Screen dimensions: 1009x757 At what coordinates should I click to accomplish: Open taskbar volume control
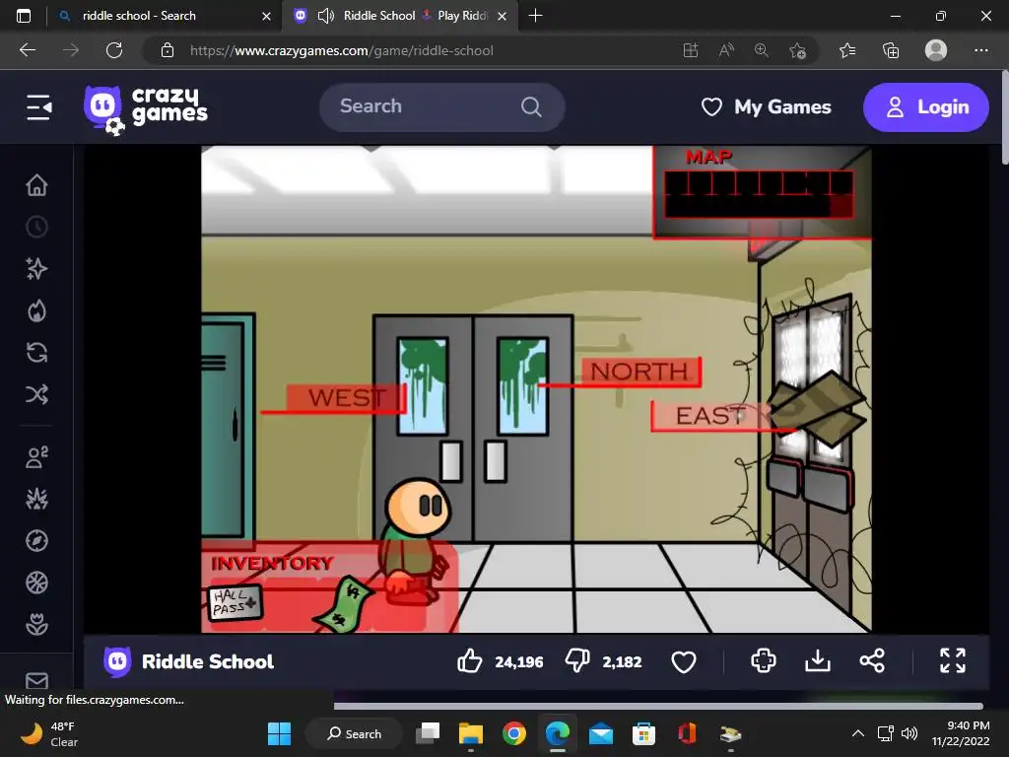coord(909,733)
